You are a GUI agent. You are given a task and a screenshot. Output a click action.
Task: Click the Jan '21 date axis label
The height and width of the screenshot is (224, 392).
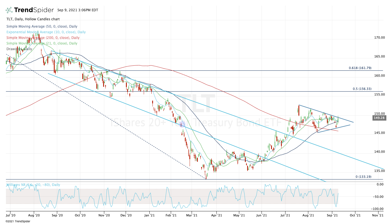pyautogui.click(x=149, y=215)
